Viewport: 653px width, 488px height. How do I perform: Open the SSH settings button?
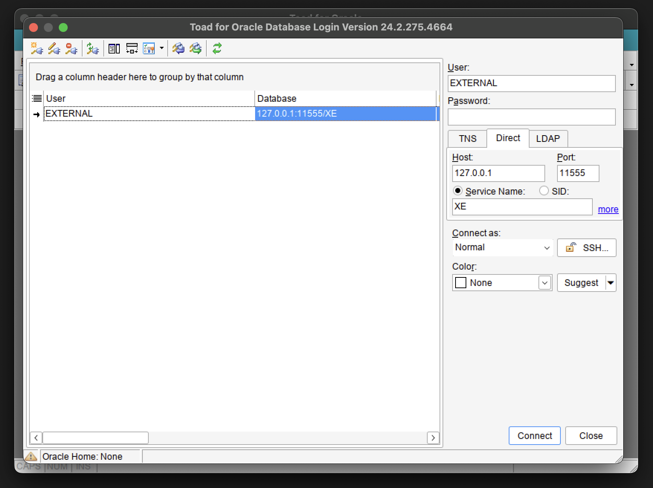[586, 248]
